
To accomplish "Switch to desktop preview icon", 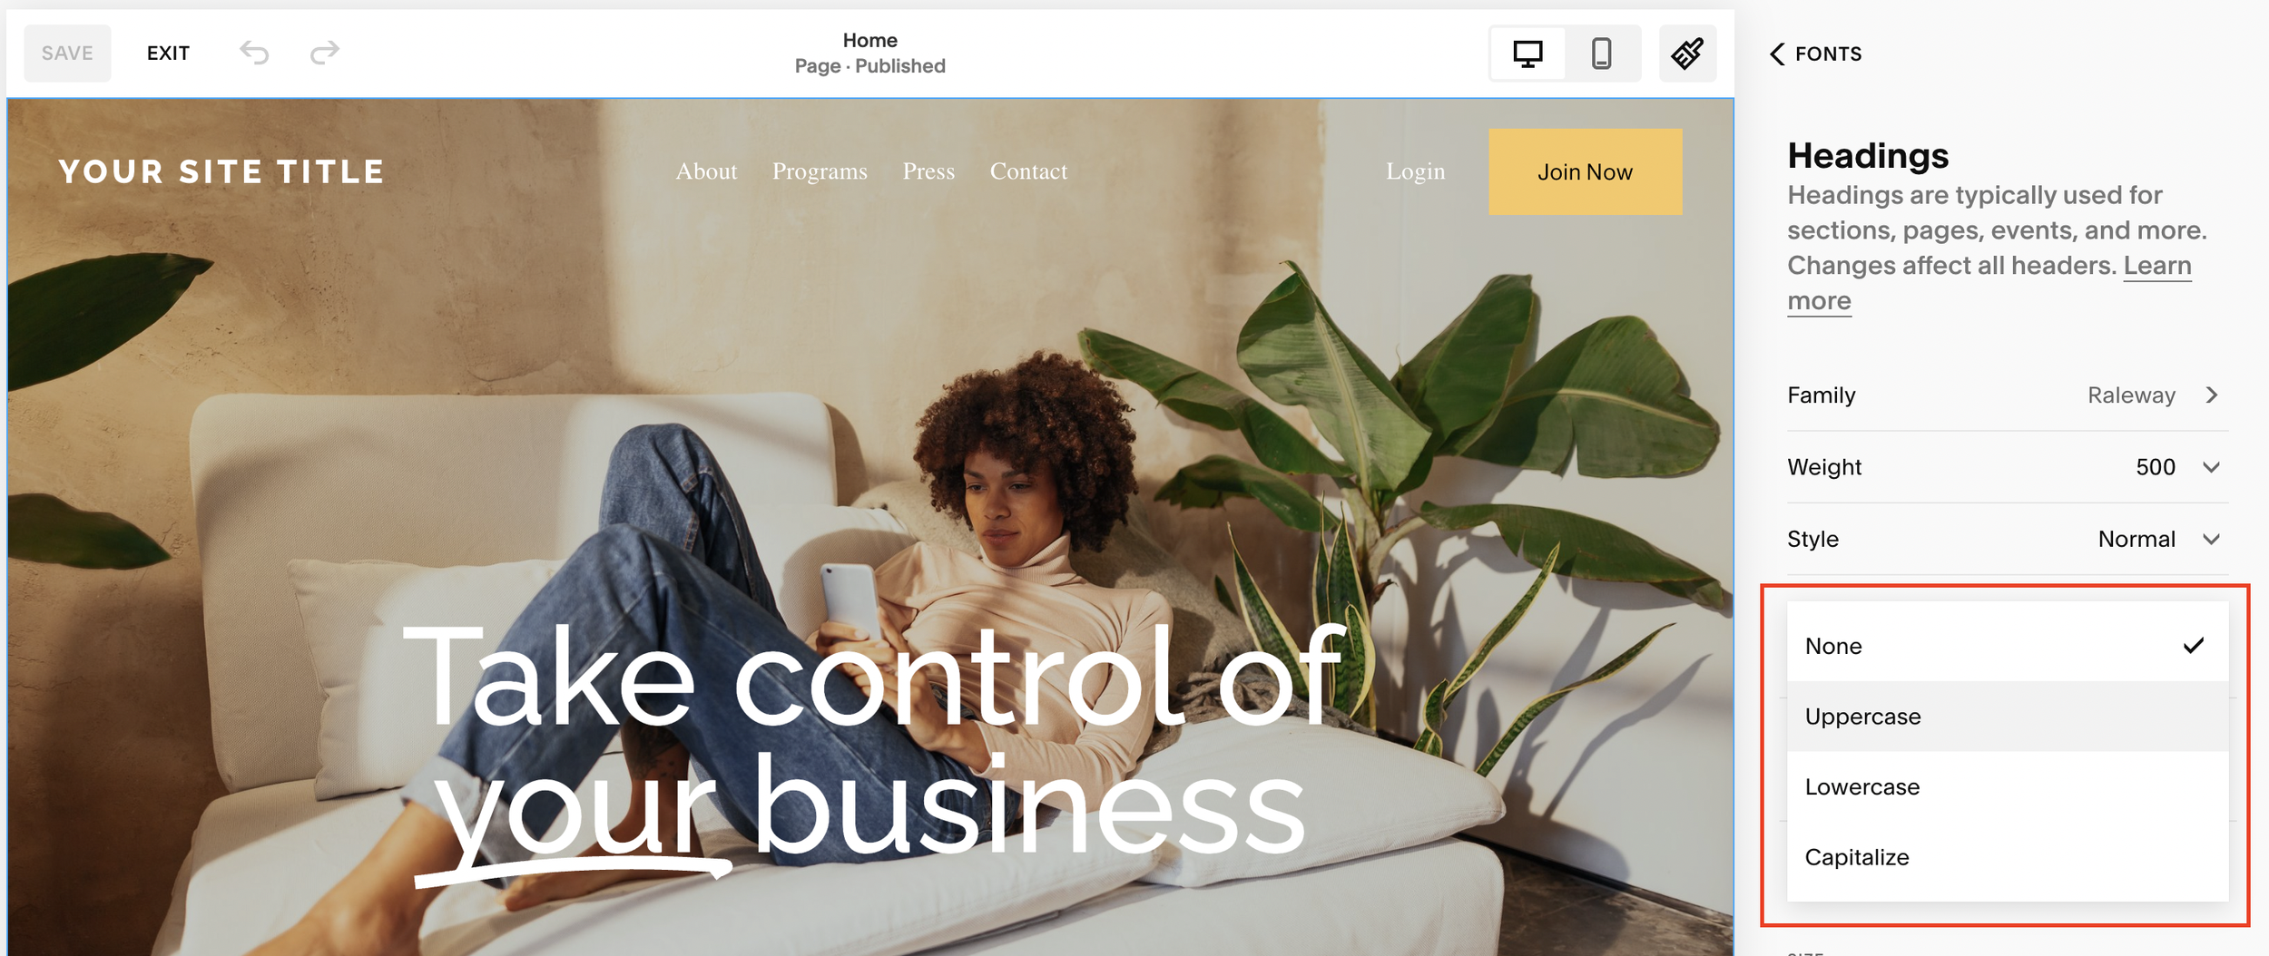I will (1527, 54).
